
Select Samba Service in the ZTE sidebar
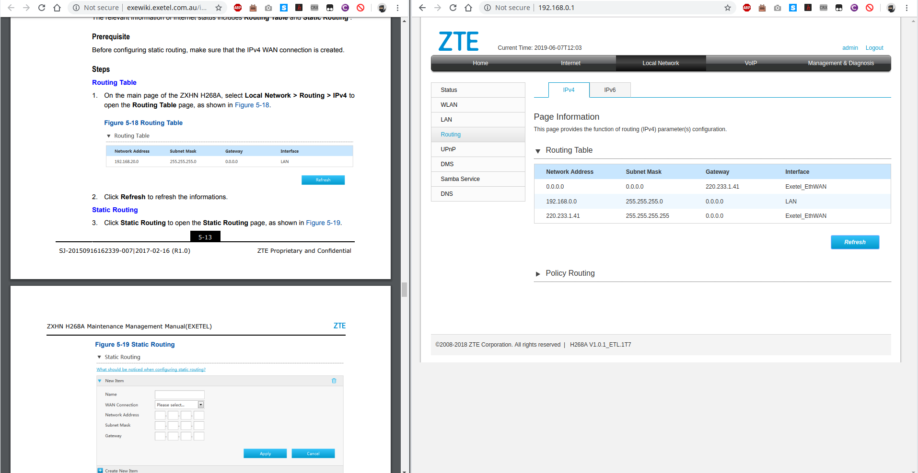pyautogui.click(x=478, y=179)
